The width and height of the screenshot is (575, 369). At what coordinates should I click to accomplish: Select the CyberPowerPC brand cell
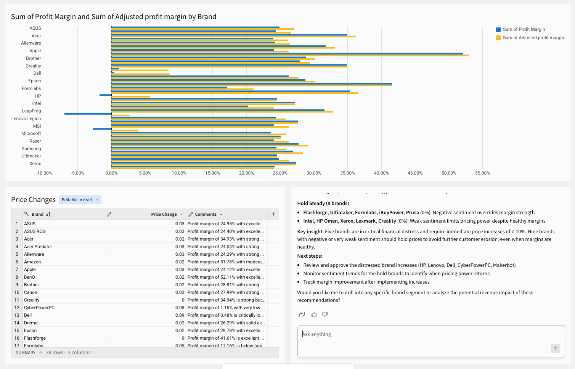click(63, 308)
